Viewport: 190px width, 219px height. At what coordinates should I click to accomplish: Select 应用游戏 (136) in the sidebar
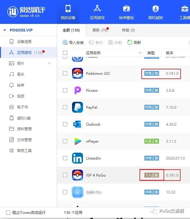click(29, 52)
